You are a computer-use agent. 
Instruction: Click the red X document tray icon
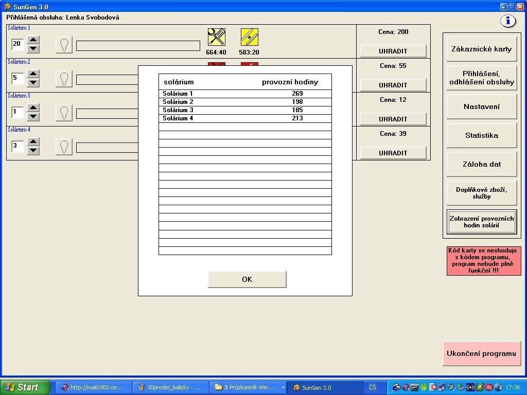[433, 387]
